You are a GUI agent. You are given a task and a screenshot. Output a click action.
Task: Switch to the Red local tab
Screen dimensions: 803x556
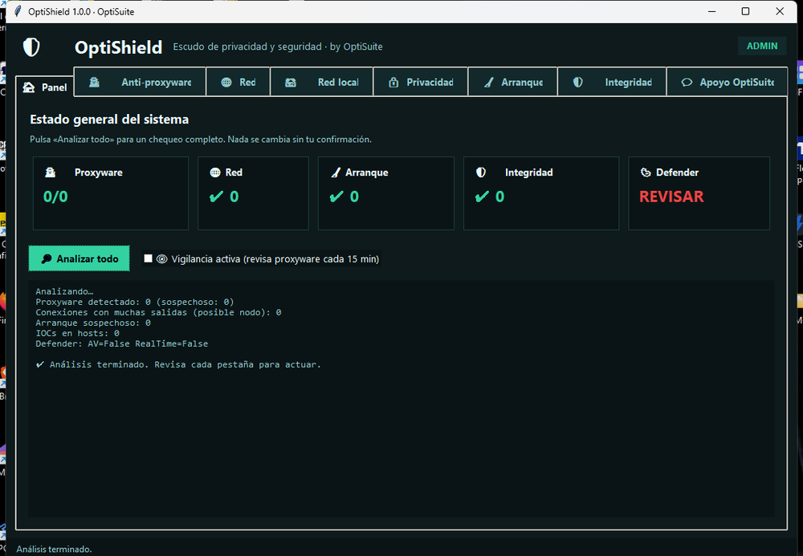pyautogui.click(x=322, y=82)
